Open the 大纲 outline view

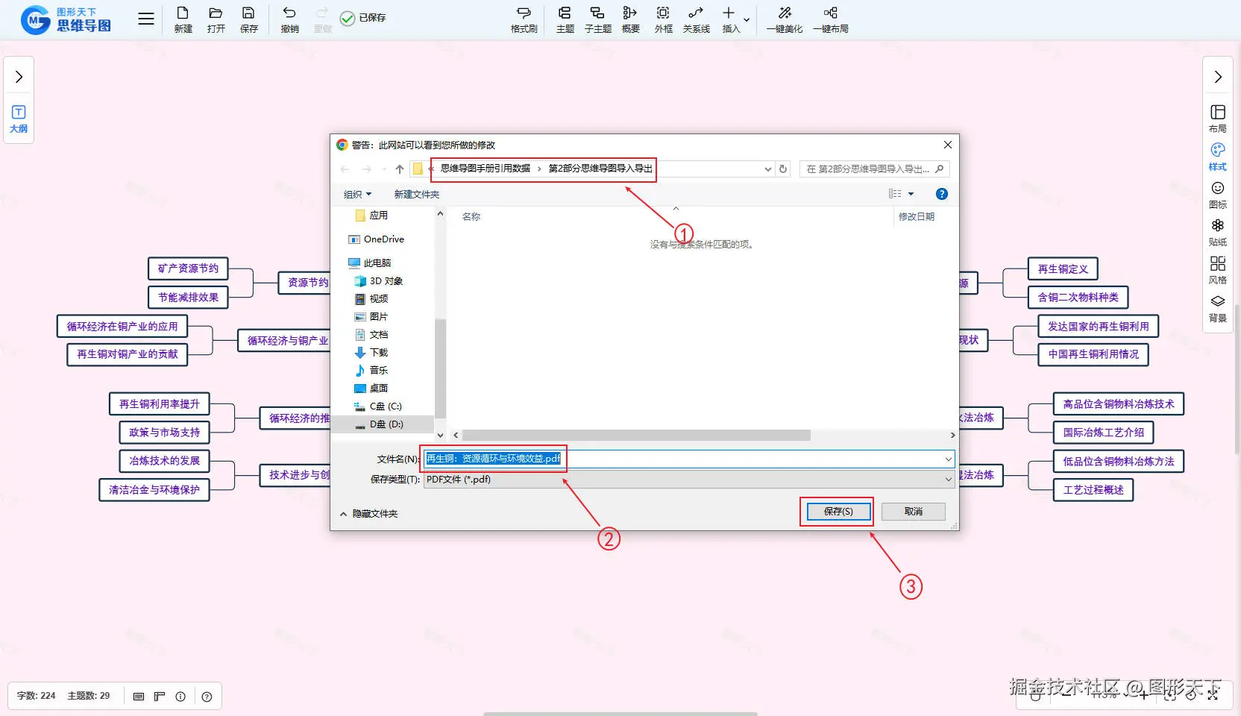(x=19, y=119)
